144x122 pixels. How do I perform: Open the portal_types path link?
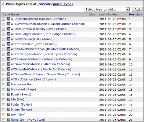point(63,4)
